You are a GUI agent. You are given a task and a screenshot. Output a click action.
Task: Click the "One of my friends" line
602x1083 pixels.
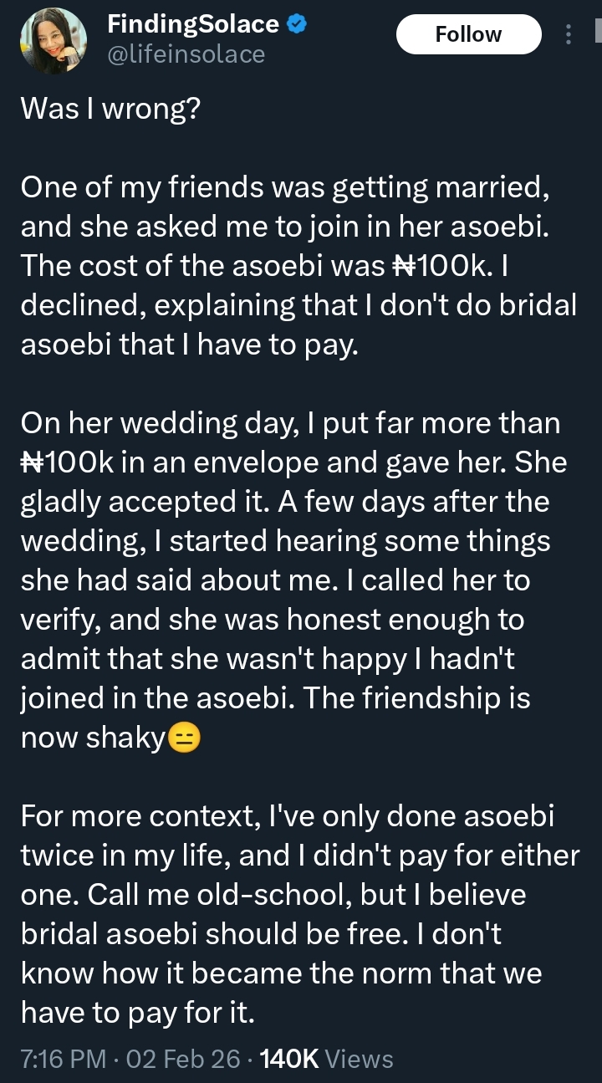pyautogui.click(x=284, y=189)
